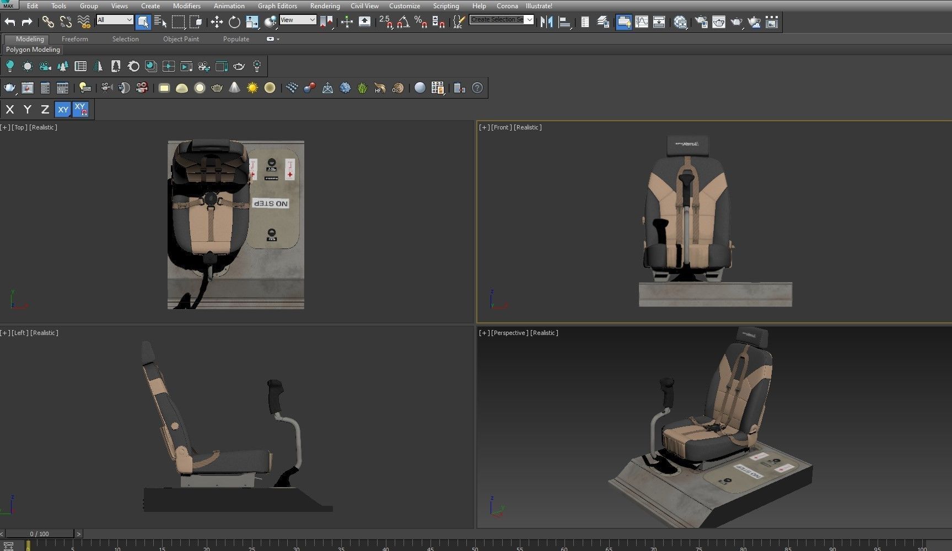Open the Rendered Frame Window icon
Viewport: 952px width, 551px height.
719,22
